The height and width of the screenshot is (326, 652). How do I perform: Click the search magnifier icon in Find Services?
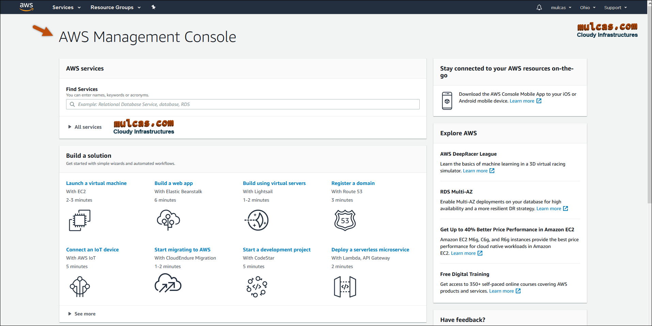72,104
